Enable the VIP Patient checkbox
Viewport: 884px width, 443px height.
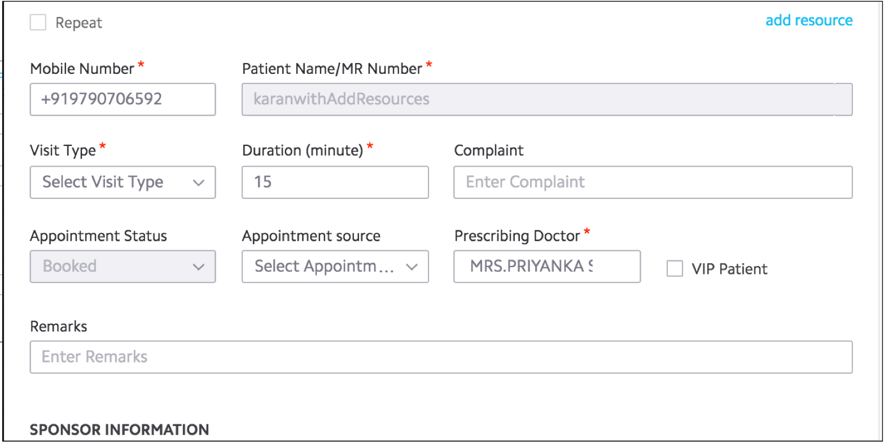pos(675,269)
